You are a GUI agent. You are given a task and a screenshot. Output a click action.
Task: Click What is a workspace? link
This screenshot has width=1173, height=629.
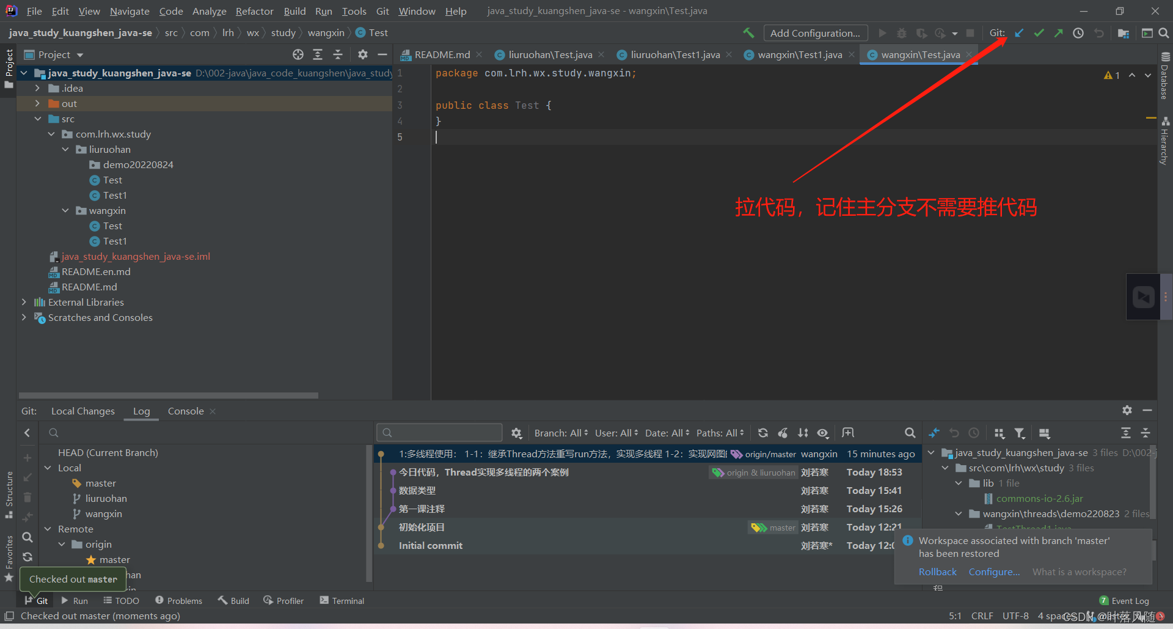tap(1079, 572)
